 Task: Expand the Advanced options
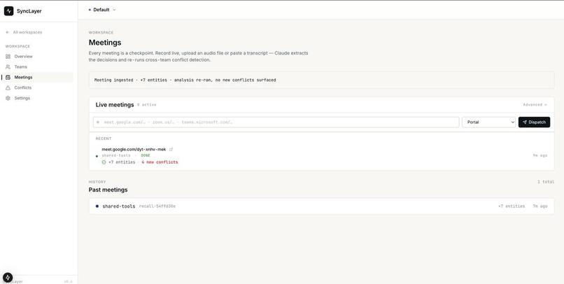tap(535, 105)
